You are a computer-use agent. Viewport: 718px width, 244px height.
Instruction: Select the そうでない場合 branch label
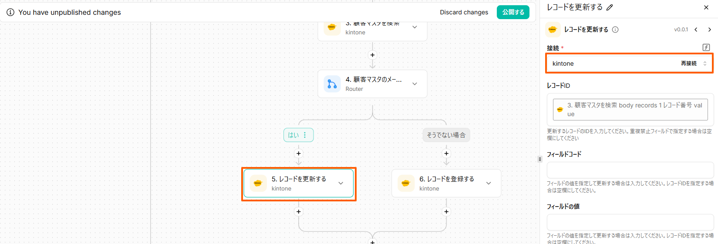(x=446, y=135)
